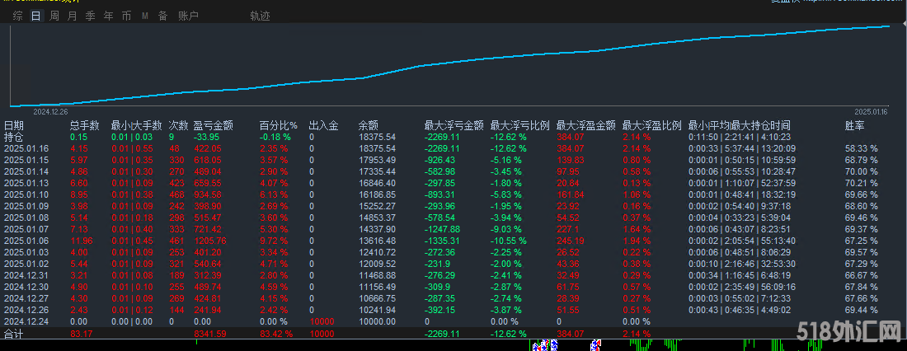This screenshot has height=351, width=907.
Task: Select the 2025.01.06 date row
Action: 26,241
